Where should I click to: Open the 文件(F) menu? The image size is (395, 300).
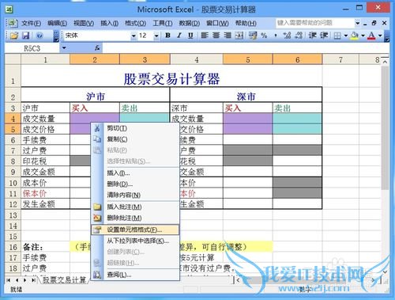(x=31, y=23)
